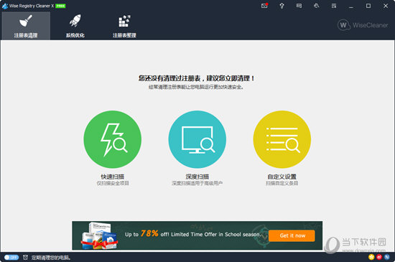Click the red social icon in status bar
This screenshot has height=262, width=395.
[379, 257]
